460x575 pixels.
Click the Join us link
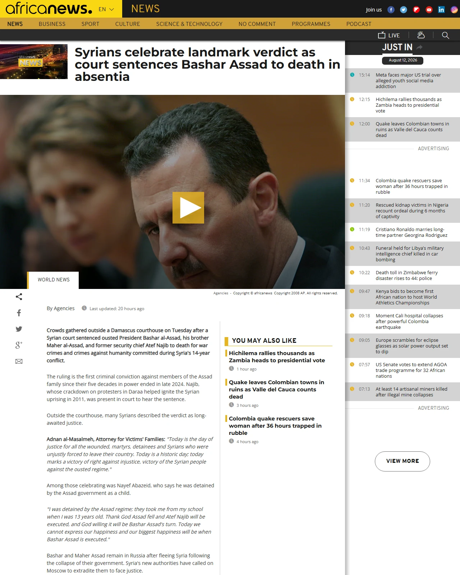pos(374,10)
